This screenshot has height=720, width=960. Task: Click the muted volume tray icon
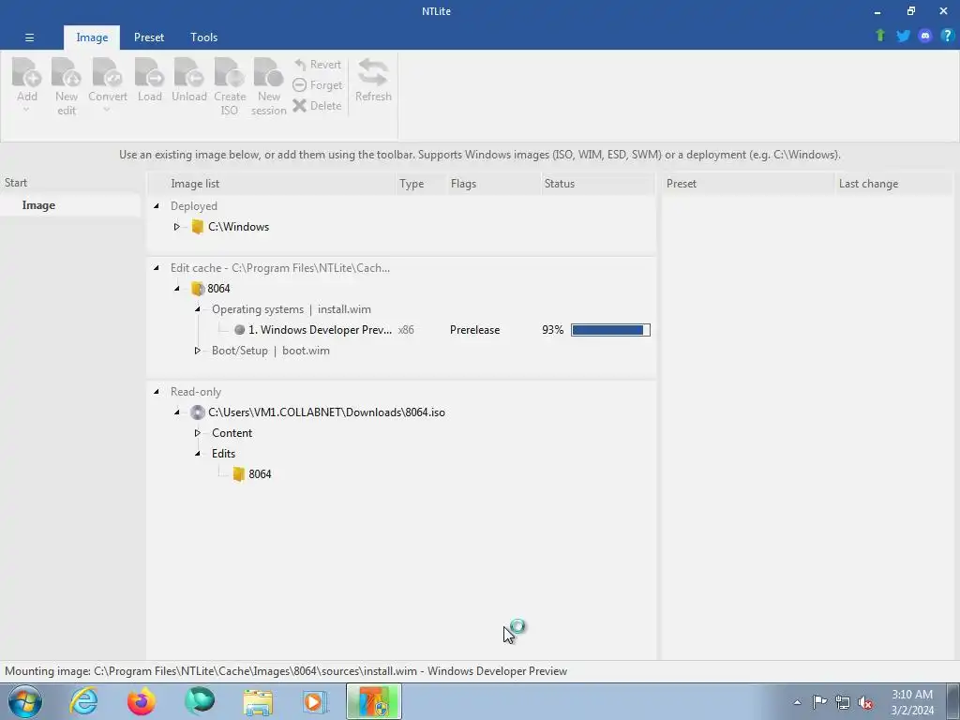tap(865, 702)
